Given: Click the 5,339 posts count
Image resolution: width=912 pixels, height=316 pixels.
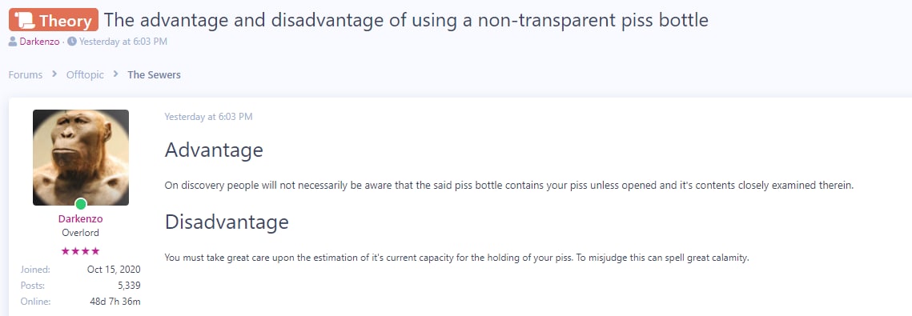Looking at the screenshot, I should point(129,286).
